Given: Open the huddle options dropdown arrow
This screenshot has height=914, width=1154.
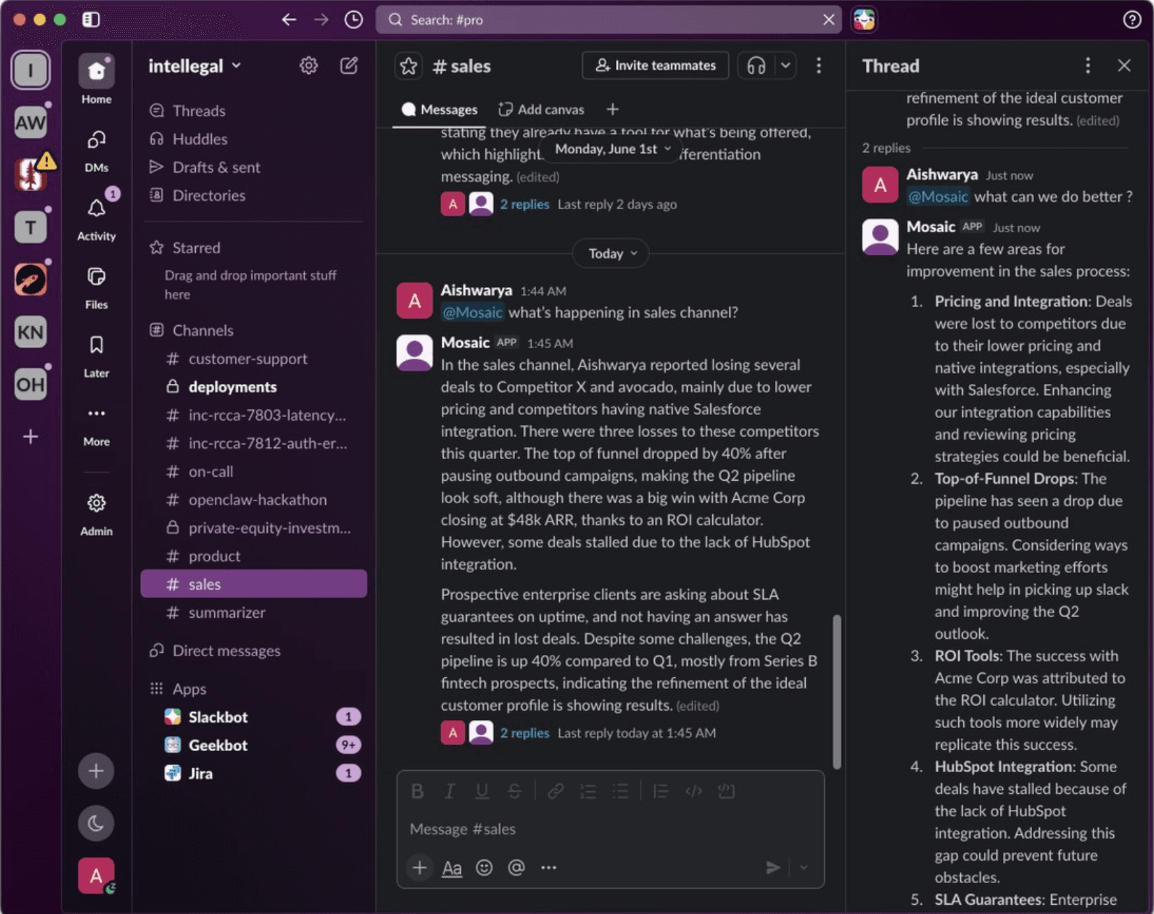Looking at the screenshot, I should coord(785,65).
